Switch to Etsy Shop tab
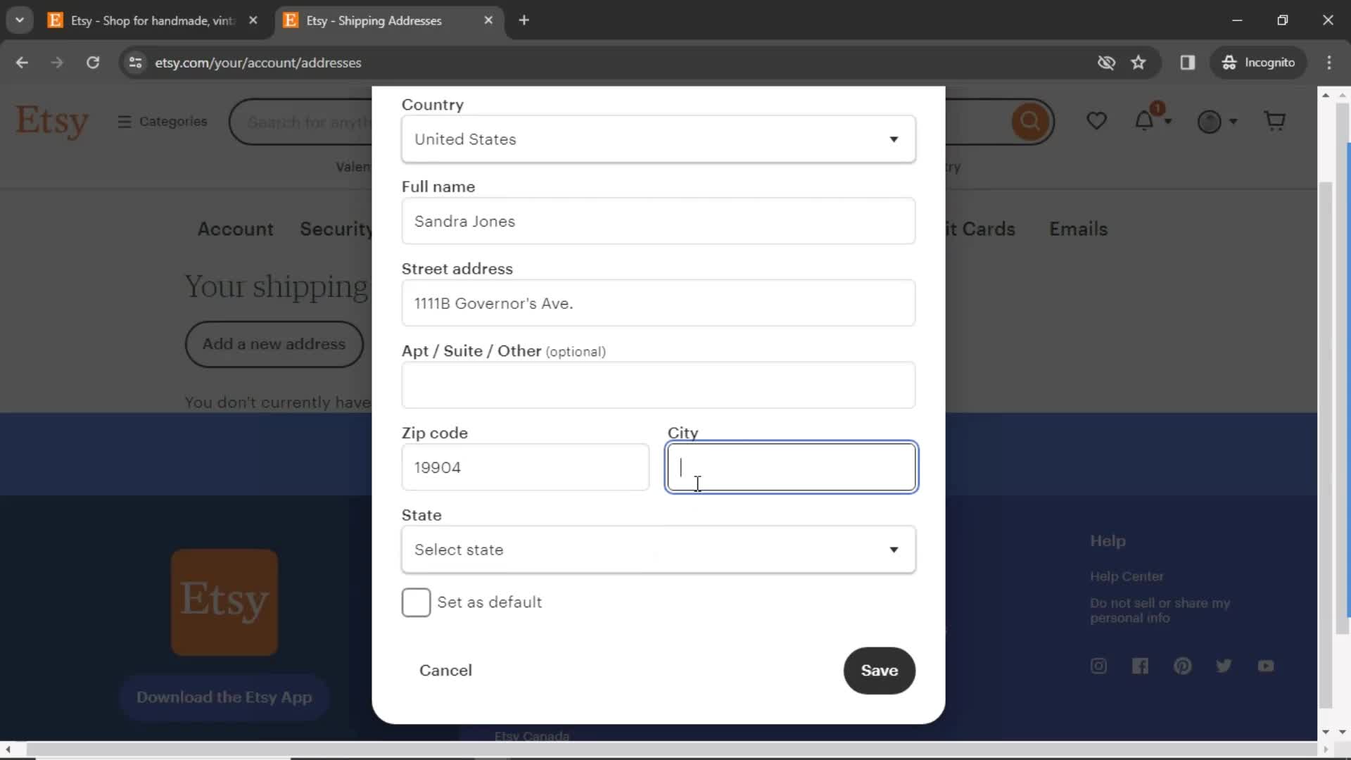 click(153, 20)
